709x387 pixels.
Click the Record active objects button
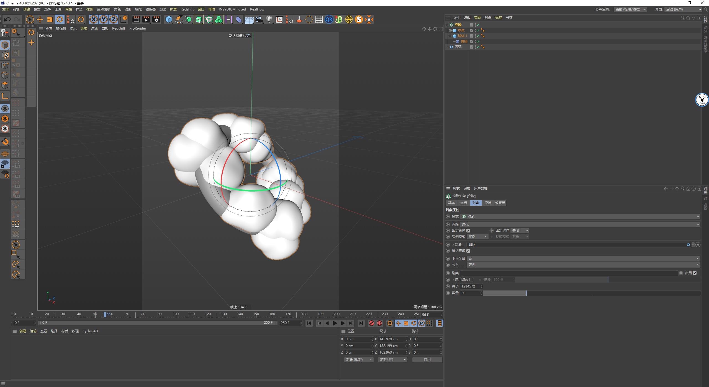[x=372, y=323]
